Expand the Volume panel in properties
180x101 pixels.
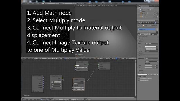[138, 54]
